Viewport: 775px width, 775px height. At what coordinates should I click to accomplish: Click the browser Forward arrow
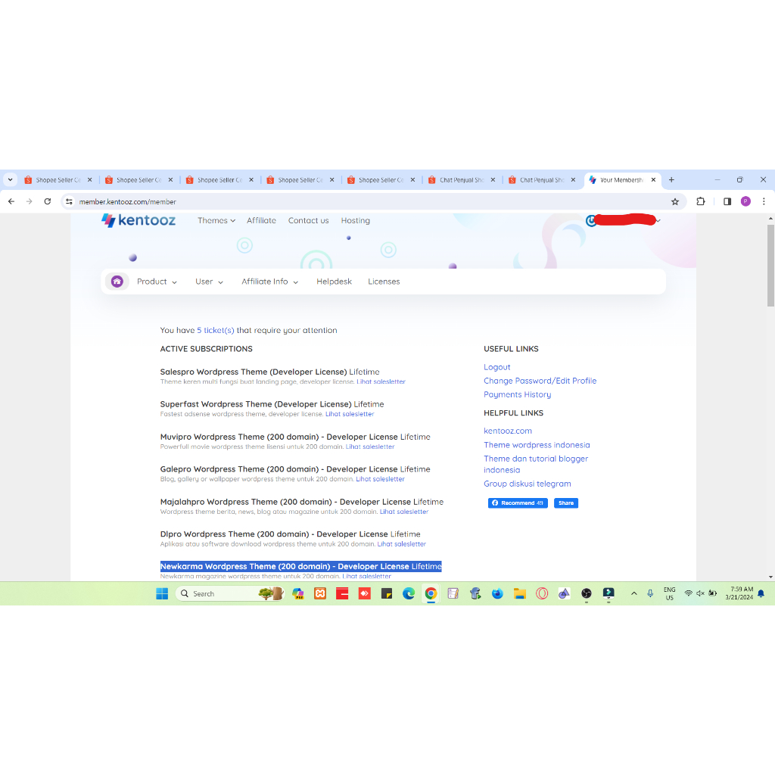[30, 201]
